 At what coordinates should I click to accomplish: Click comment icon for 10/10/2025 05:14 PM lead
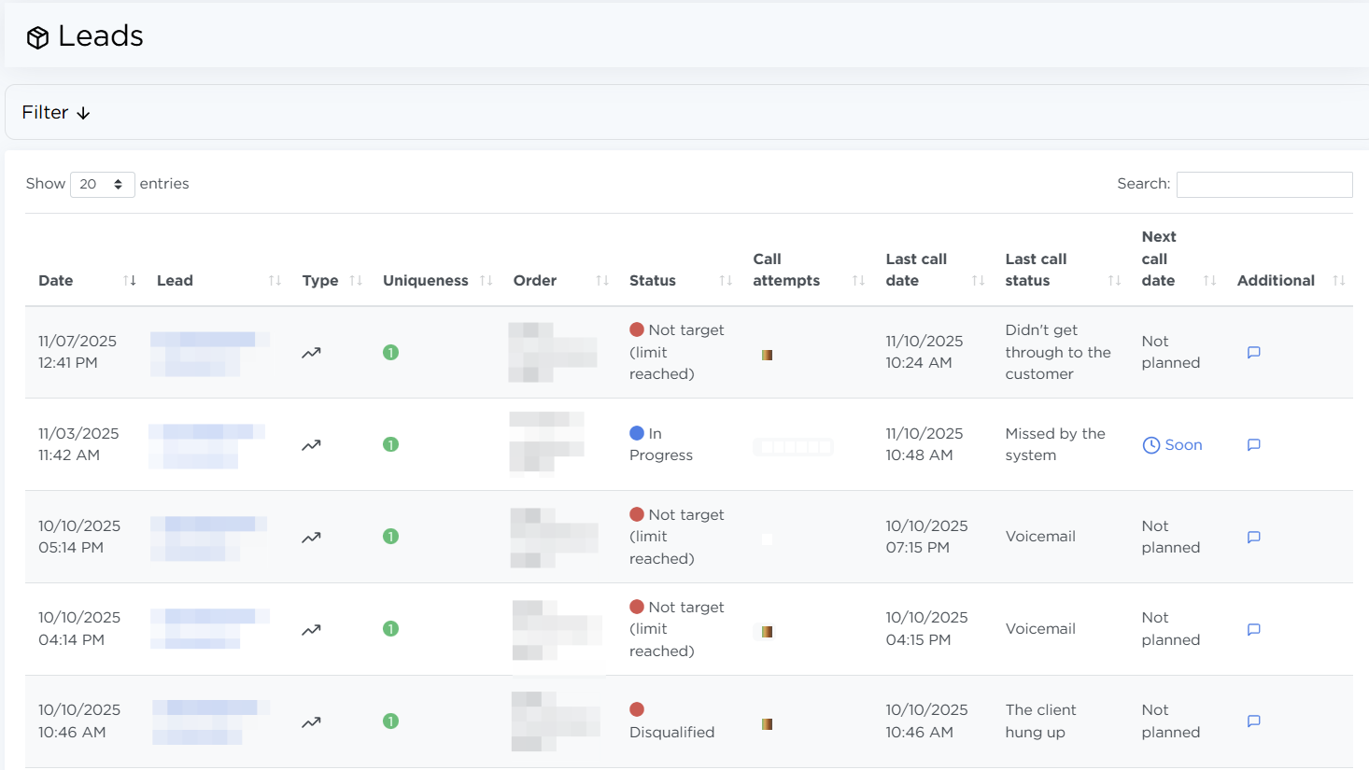tap(1253, 538)
